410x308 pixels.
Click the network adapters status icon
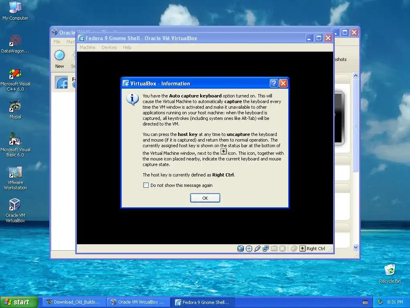tap(266, 249)
